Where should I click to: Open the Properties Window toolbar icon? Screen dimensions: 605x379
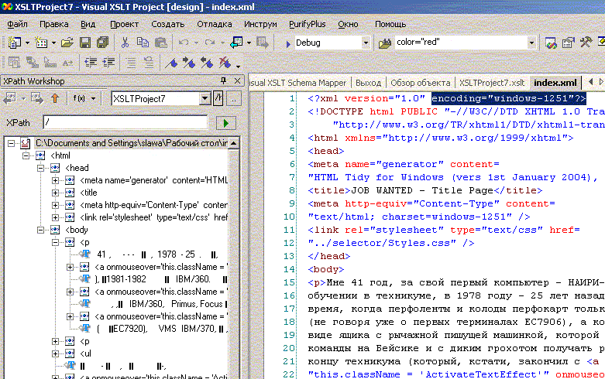coord(569,43)
